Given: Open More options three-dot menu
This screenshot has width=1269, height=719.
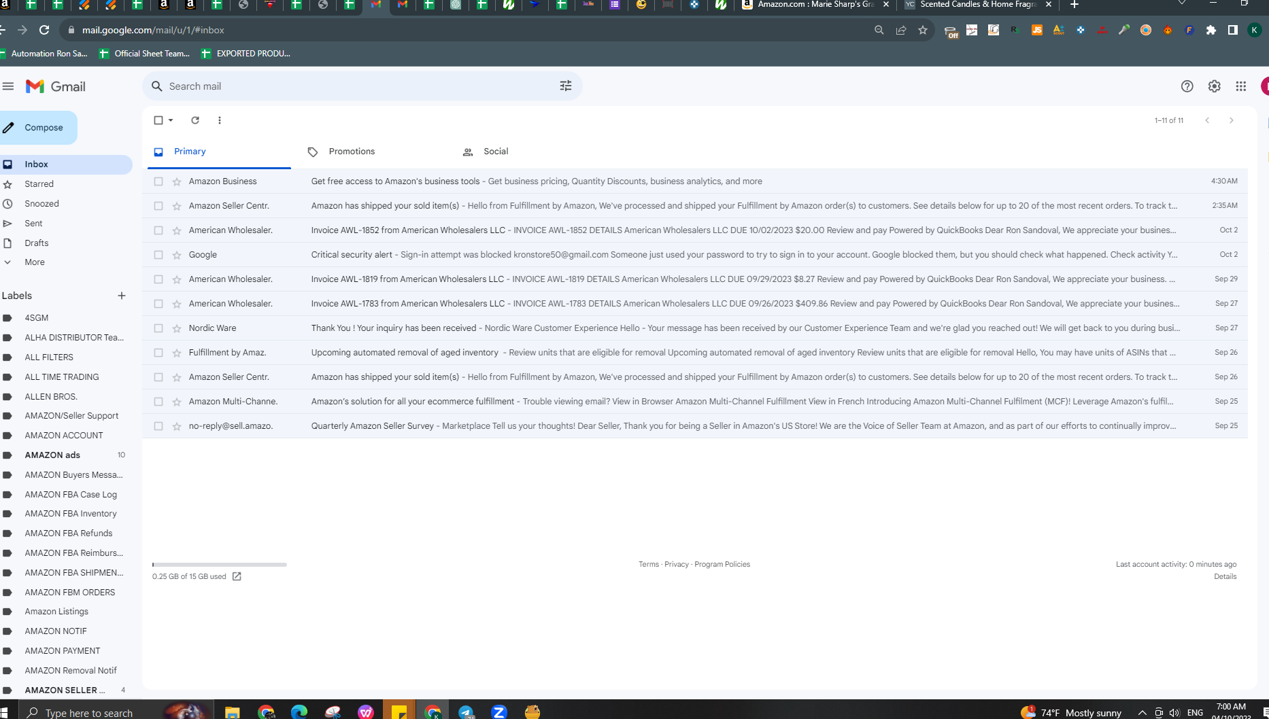Looking at the screenshot, I should tap(220, 120).
